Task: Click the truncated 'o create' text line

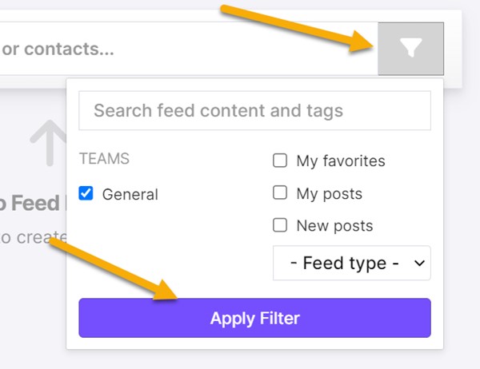Action: pyautogui.click(x=30, y=237)
